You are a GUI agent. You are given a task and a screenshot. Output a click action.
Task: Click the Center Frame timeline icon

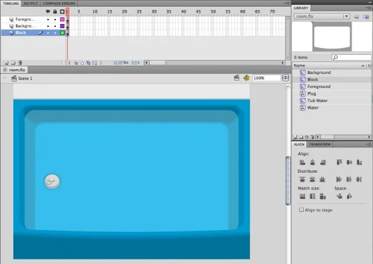(x=69, y=63)
